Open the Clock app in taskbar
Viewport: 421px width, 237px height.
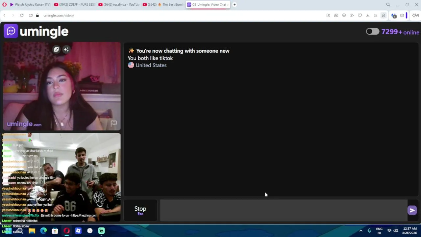pyautogui.click(x=90, y=231)
